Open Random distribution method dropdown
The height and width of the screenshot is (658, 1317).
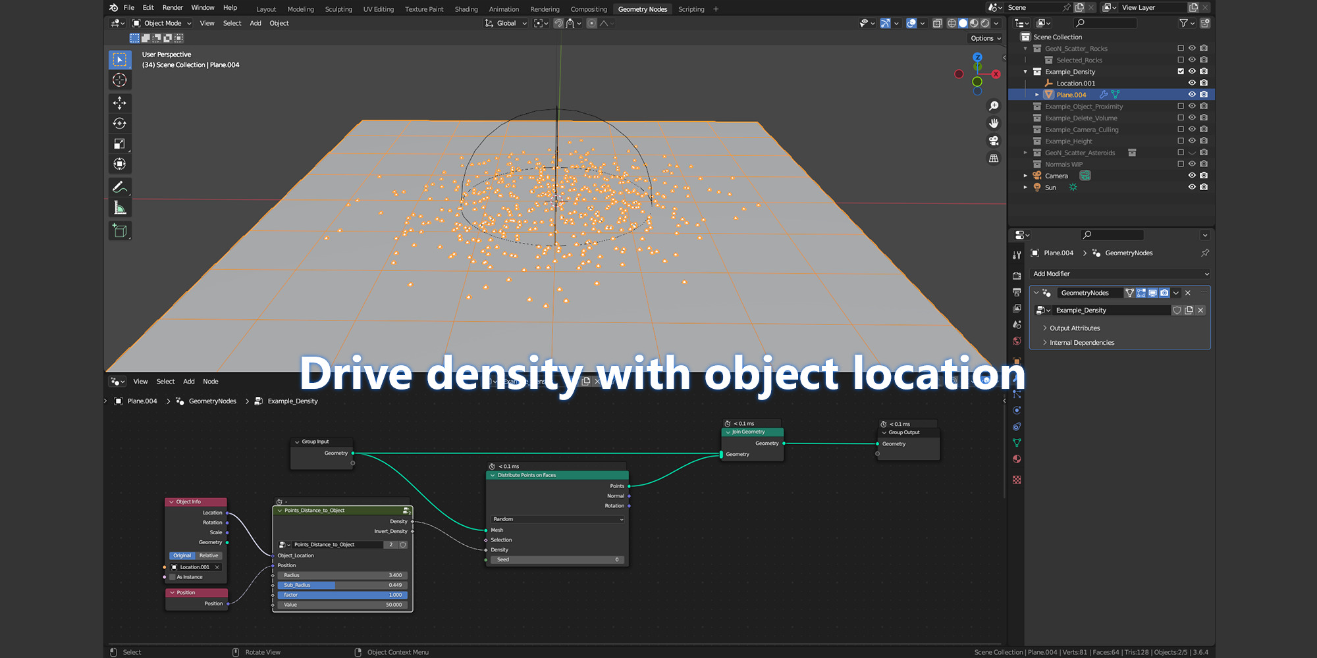[x=557, y=519]
